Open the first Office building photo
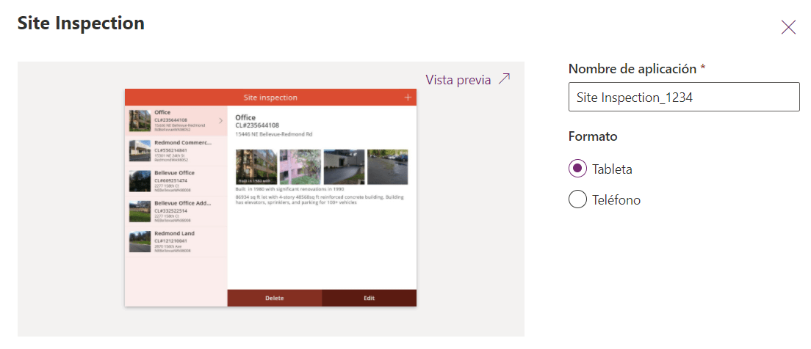 point(256,166)
